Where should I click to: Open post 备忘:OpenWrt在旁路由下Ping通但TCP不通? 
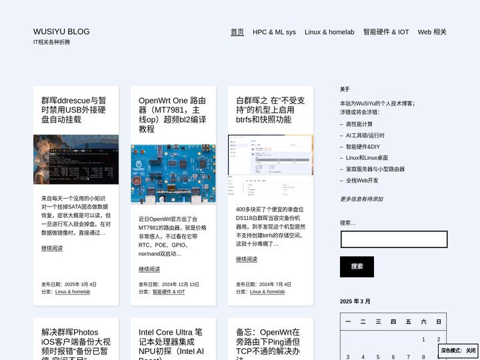pos(268,344)
